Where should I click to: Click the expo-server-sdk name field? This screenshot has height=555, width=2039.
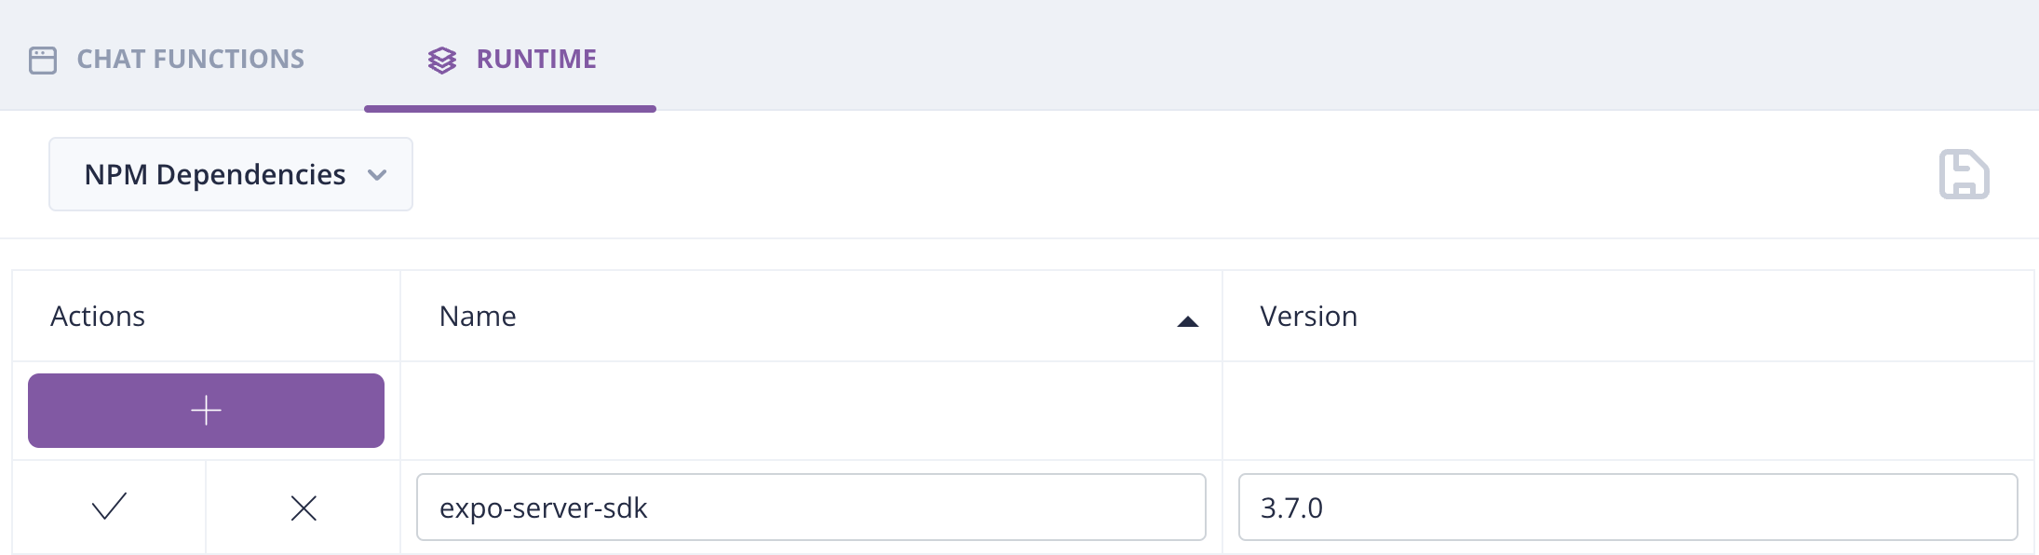click(x=811, y=507)
